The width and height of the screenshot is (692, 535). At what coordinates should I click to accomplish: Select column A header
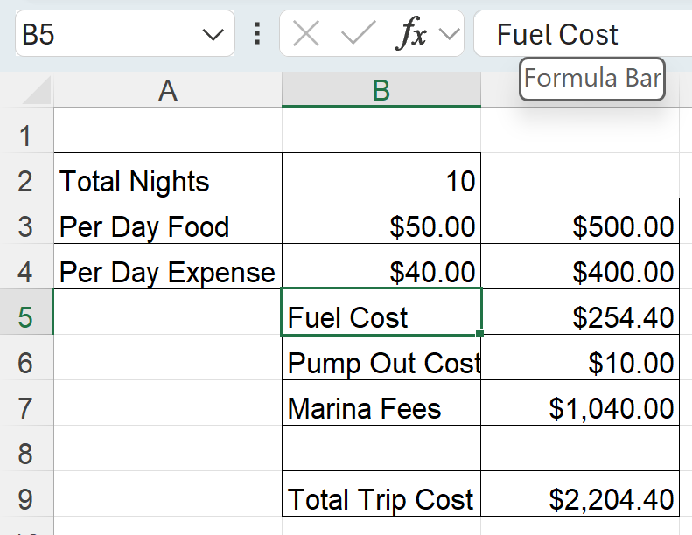pyautogui.click(x=168, y=90)
